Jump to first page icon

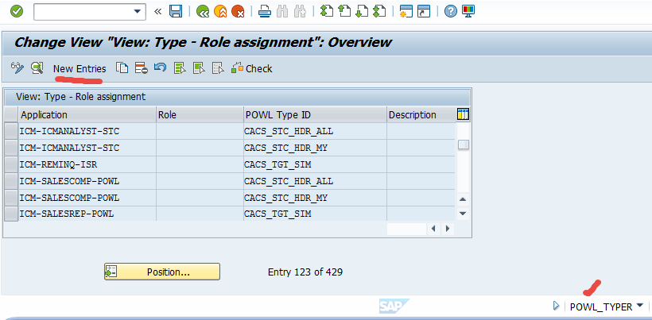coord(327,11)
